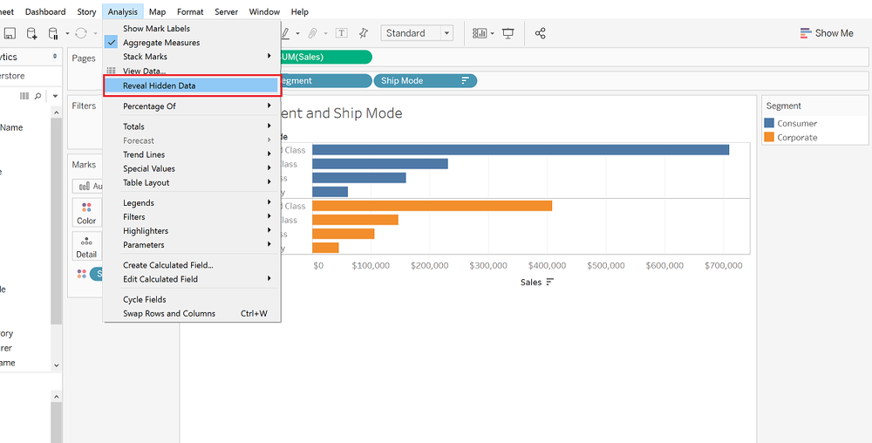Expand the Highlighters submenu
The height and width of the screenshot is (443, 872).
pyautogui.click(x=192, y=231)
